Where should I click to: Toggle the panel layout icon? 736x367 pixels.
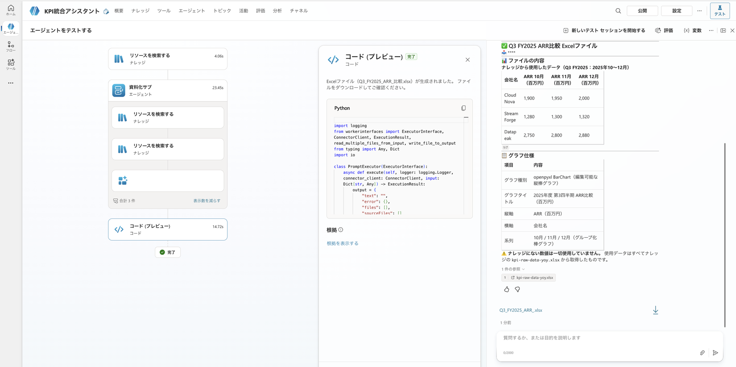723,30
